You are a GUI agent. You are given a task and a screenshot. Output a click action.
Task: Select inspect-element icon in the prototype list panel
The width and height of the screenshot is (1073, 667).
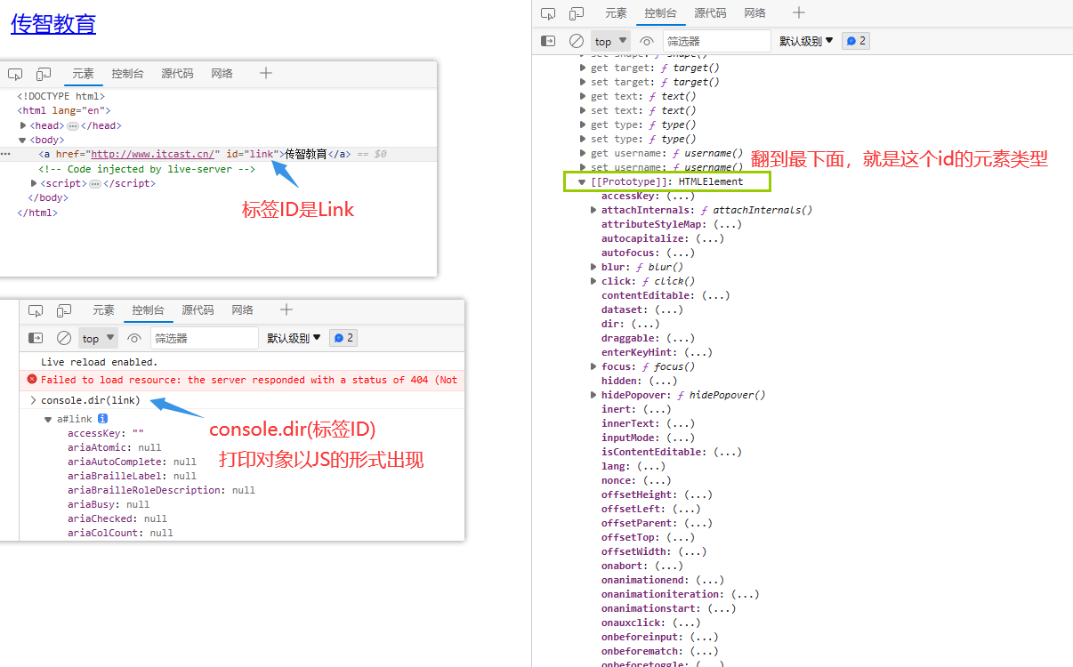tap(548, 13)
